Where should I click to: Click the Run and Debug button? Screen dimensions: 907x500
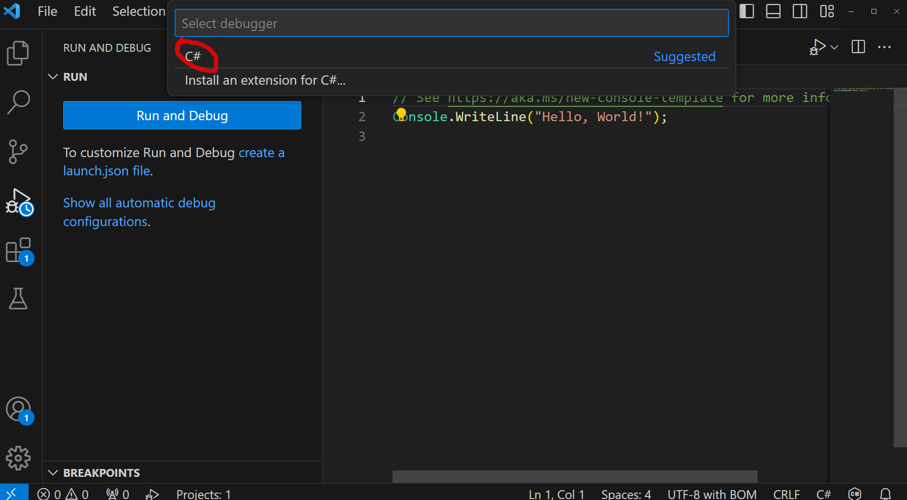182,115
